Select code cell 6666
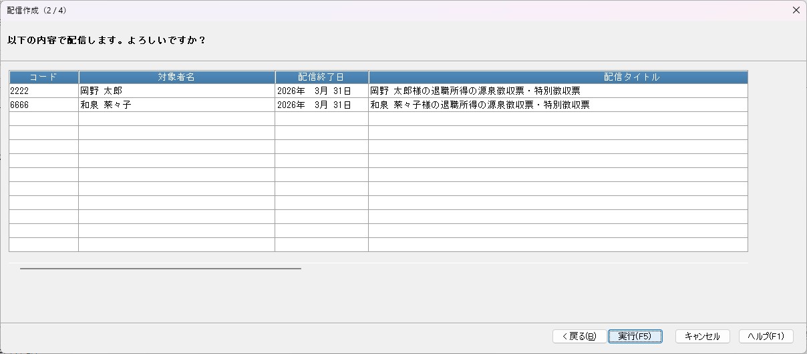The width and height of the screenshot is (807, 354). pos(44,105)
